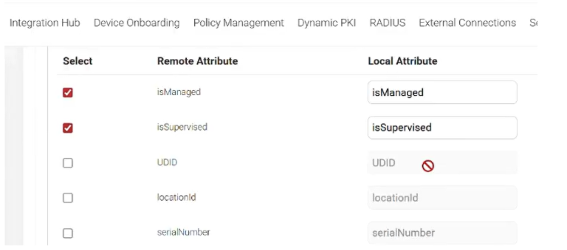Click the isManaged remote attribute name text
Viewport: 567px width, 250px height.
179,92
